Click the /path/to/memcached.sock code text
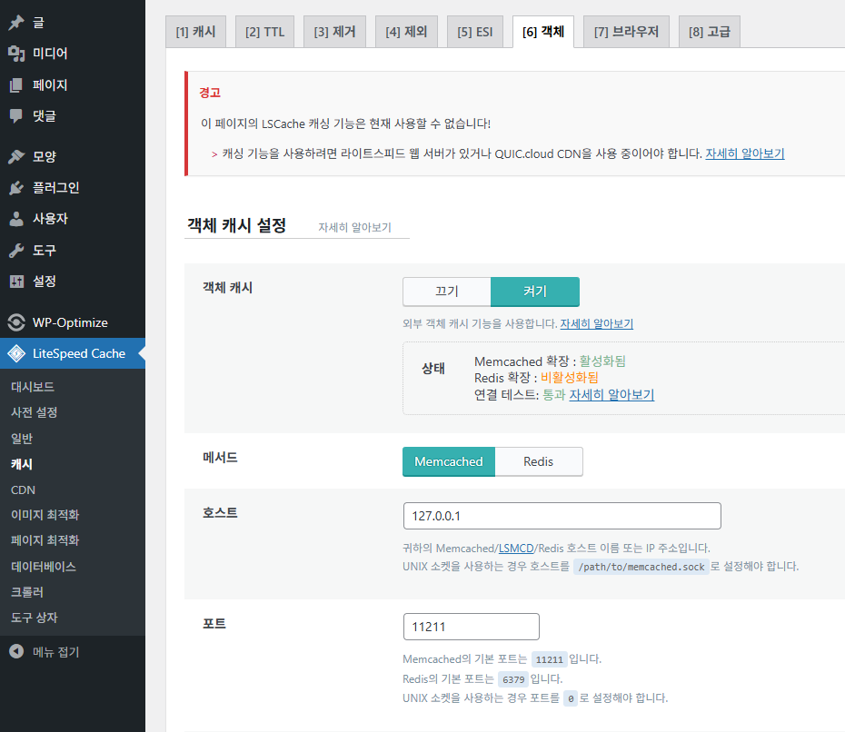This screenshot has height=732, width=845. [x=641, y=567]
